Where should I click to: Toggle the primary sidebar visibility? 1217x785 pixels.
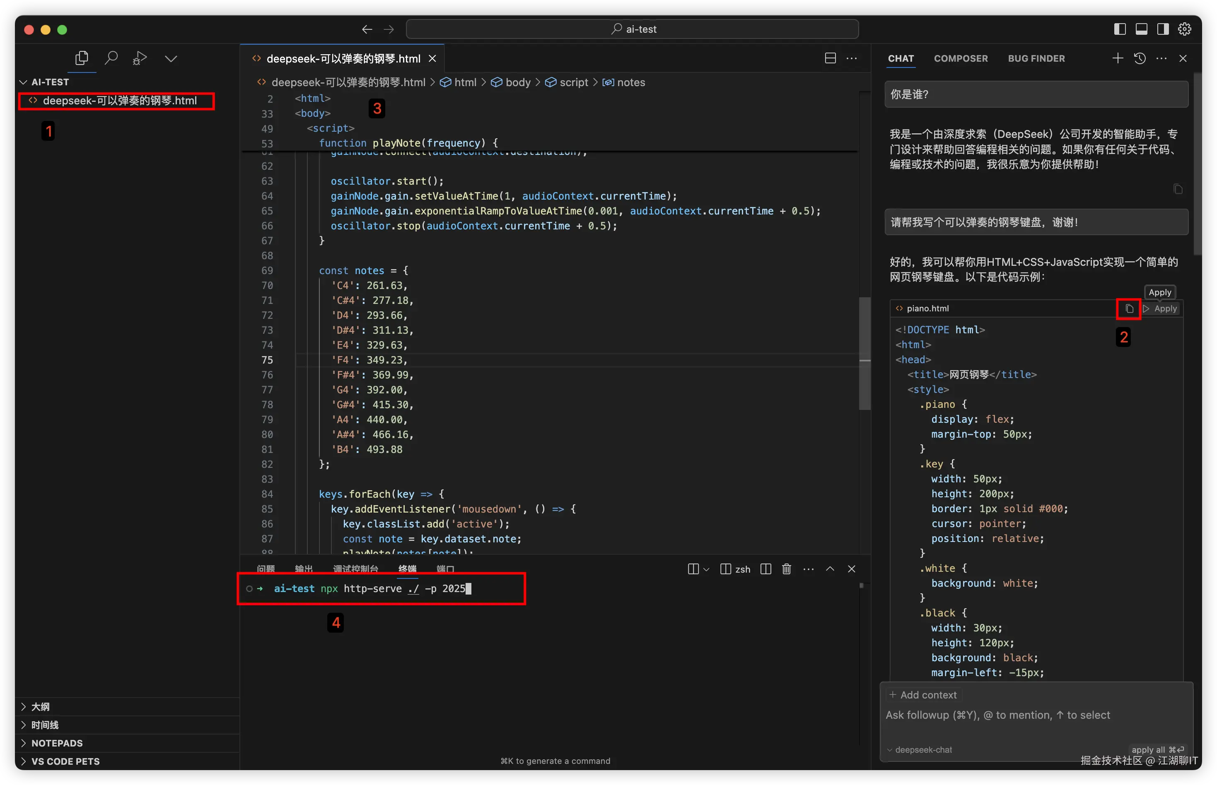point(1120,29)
